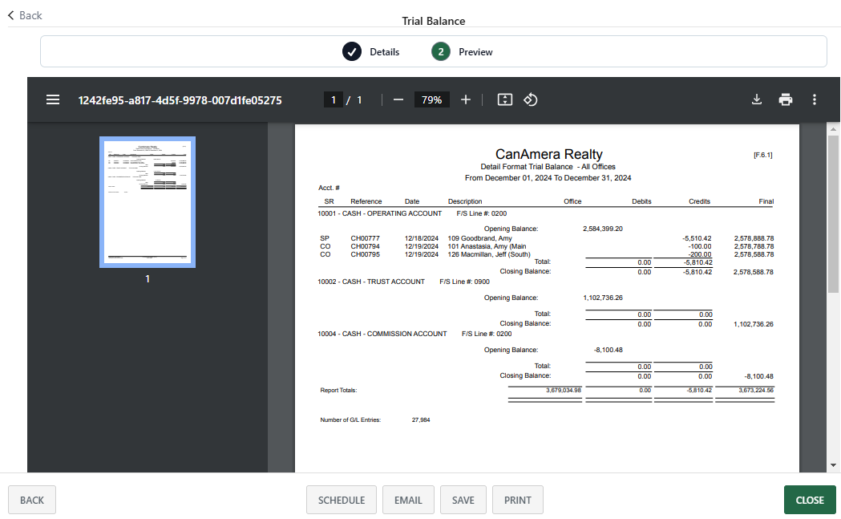Select page 1 thumbnail in sidebar
This screenshot has height=519, width=841.
point(147,202)
